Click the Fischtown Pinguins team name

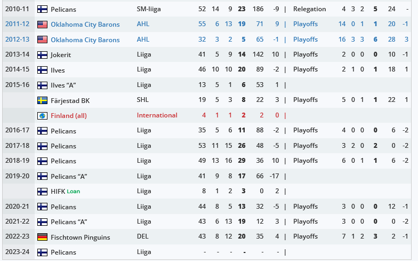(80, 237)
